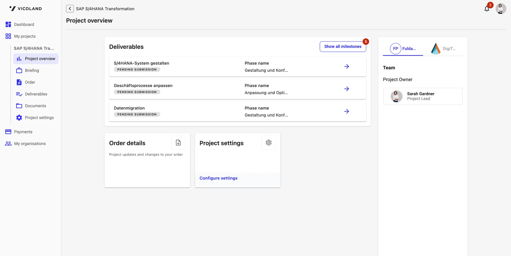Click the S/4HANA-System gestalten title
The height and width of the screenshot is (256, 511).
[142, 63]
